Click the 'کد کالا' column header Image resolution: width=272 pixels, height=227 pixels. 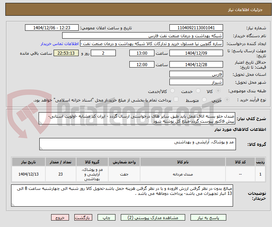pos(240,162)
